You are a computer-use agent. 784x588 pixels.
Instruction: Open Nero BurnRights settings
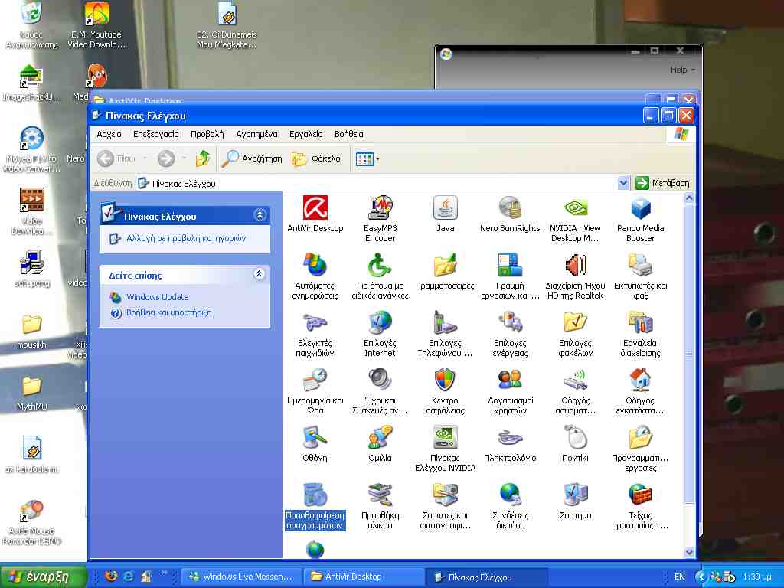pos(510,214)
